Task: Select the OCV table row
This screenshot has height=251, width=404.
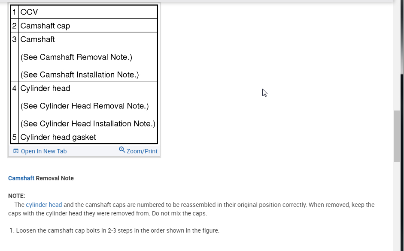Action: [x=84, y=12]
